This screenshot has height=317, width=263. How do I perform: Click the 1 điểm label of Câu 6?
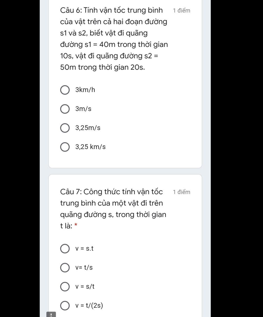tap(182, 11)
